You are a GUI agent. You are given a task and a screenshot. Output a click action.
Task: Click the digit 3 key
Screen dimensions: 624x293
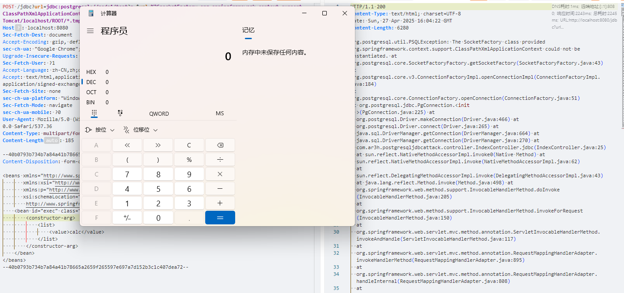(x=189, y=203)
